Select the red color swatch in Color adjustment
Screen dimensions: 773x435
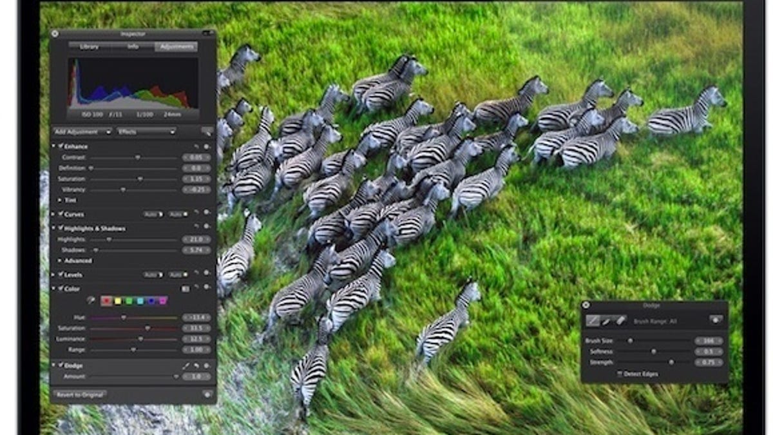pos(106,300)
